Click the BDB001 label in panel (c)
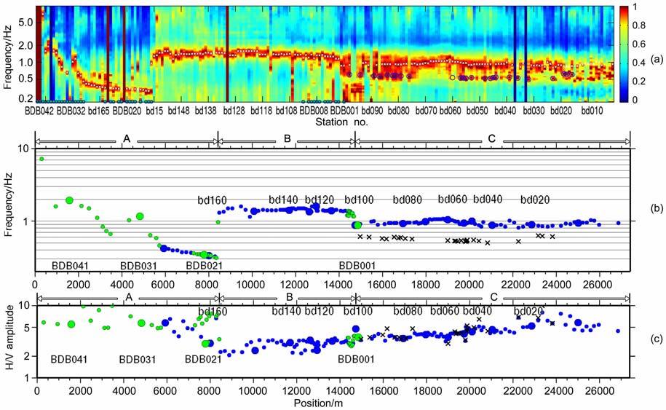The height and width of the screenshot is (410, 666). tap(357, 359)
